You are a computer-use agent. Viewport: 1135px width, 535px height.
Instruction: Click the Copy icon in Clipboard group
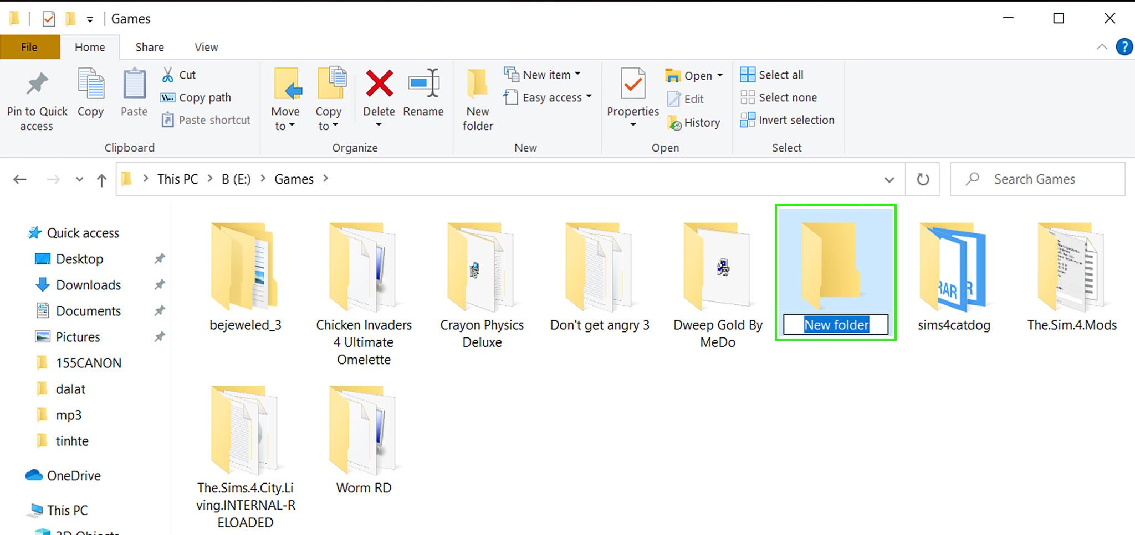tap(91, 84)
